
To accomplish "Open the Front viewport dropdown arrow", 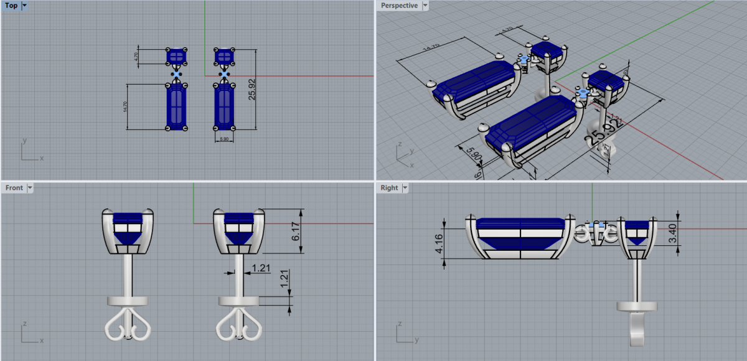I will (x=29, y=187).
